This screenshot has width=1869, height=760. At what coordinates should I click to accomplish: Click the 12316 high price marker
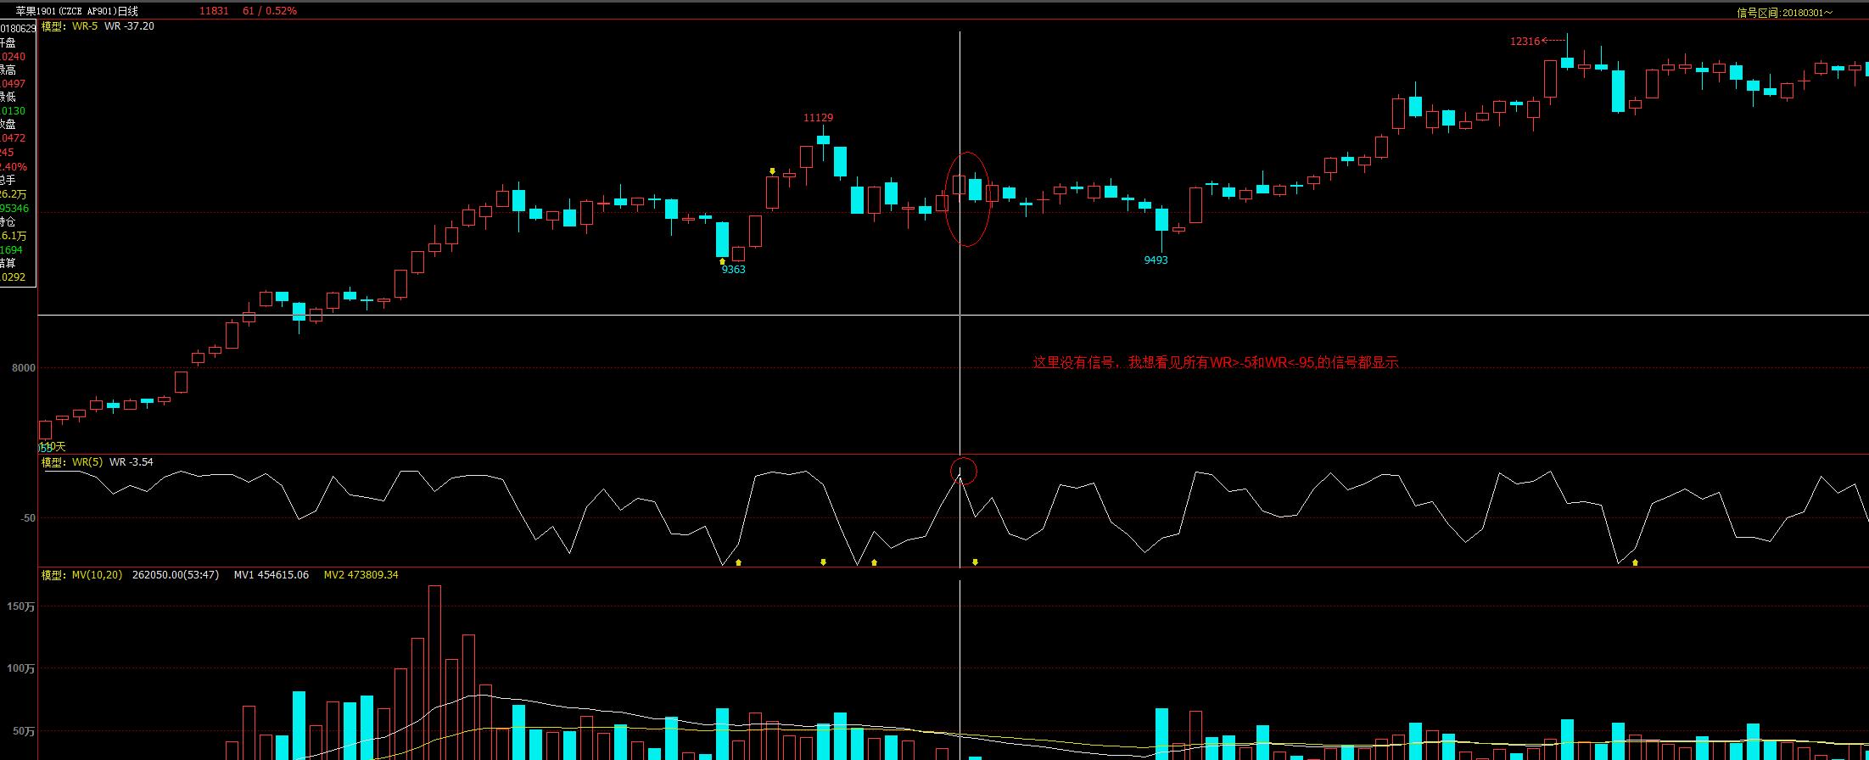click(1525, 41)
